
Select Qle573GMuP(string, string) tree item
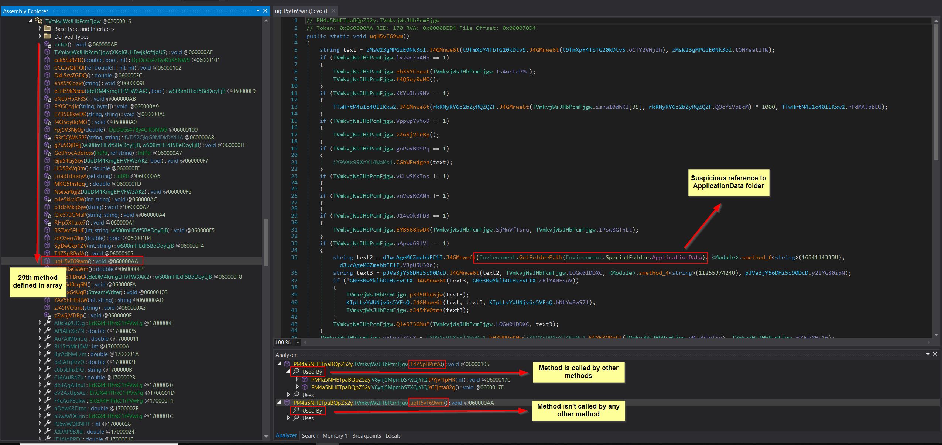coord(110,215)
